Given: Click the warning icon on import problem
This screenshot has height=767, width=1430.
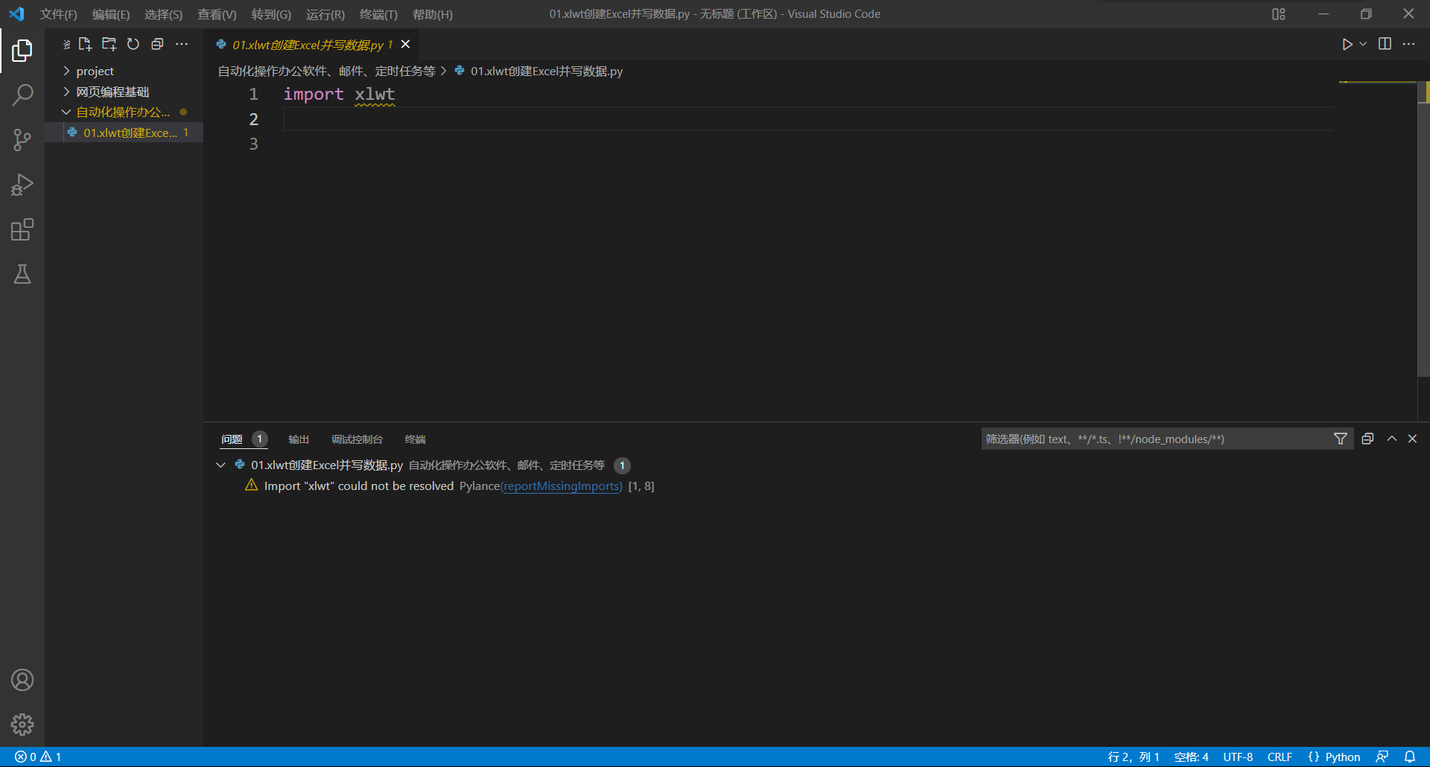Looking at the screenshot, I should [252, 486].
